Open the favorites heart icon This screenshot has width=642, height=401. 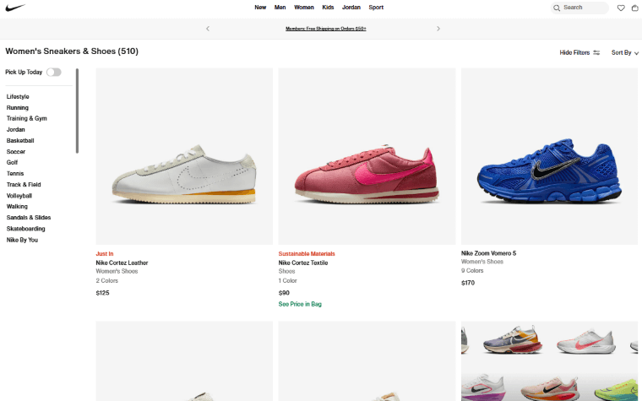point(621,8)
